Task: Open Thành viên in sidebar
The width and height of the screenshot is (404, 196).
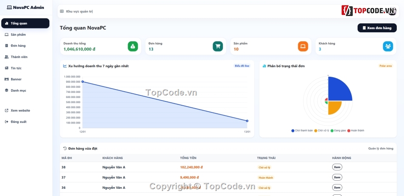Action: point(25,57)
